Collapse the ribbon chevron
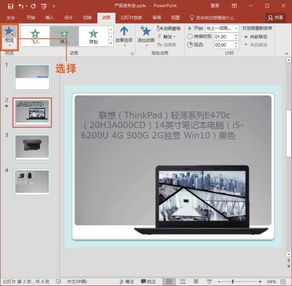 click(286, 53)
